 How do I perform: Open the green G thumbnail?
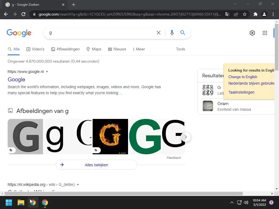coord(145,137)
